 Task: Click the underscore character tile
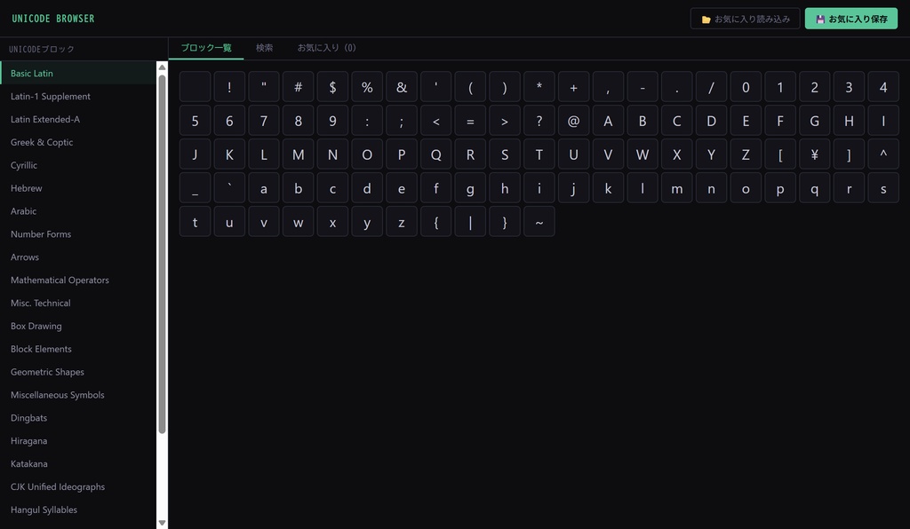[195, 188]
